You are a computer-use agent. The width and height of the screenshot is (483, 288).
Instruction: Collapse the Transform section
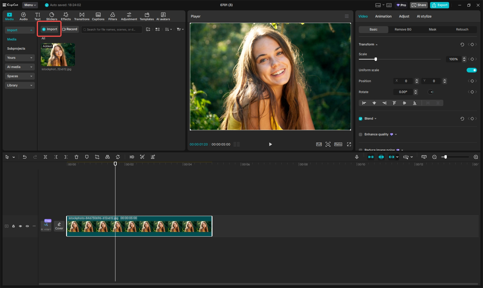pos(376,44)
